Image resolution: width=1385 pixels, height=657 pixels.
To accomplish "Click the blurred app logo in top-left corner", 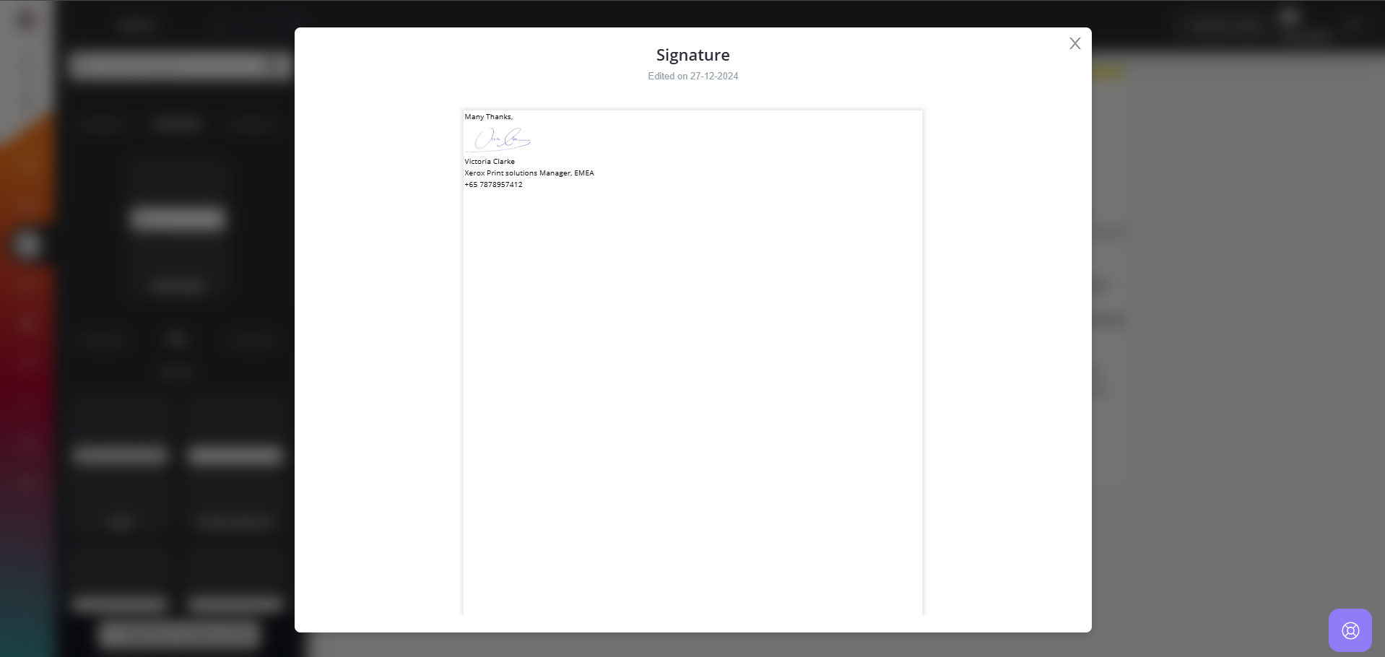I will (x=27, y=20).
